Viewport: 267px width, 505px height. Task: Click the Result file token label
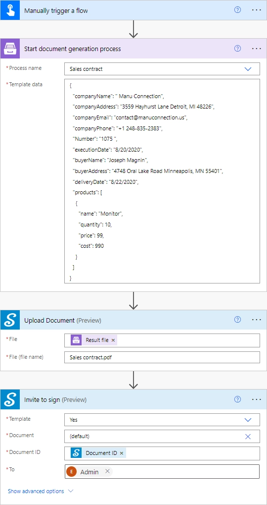coord(97,340)
